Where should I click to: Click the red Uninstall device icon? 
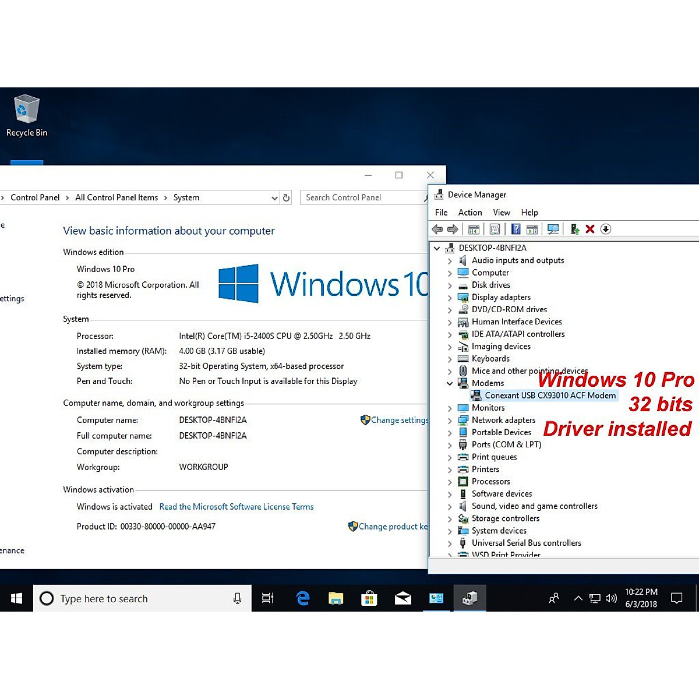[590, 229]
